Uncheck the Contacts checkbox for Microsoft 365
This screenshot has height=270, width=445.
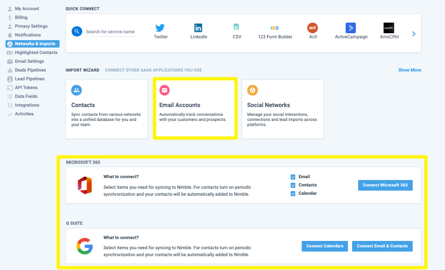(293, 185)
